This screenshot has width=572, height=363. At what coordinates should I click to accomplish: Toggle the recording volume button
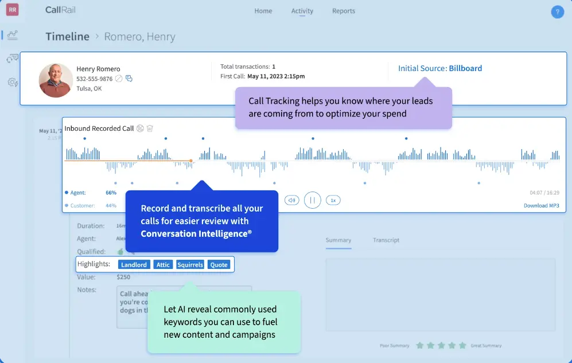point(292,200)
